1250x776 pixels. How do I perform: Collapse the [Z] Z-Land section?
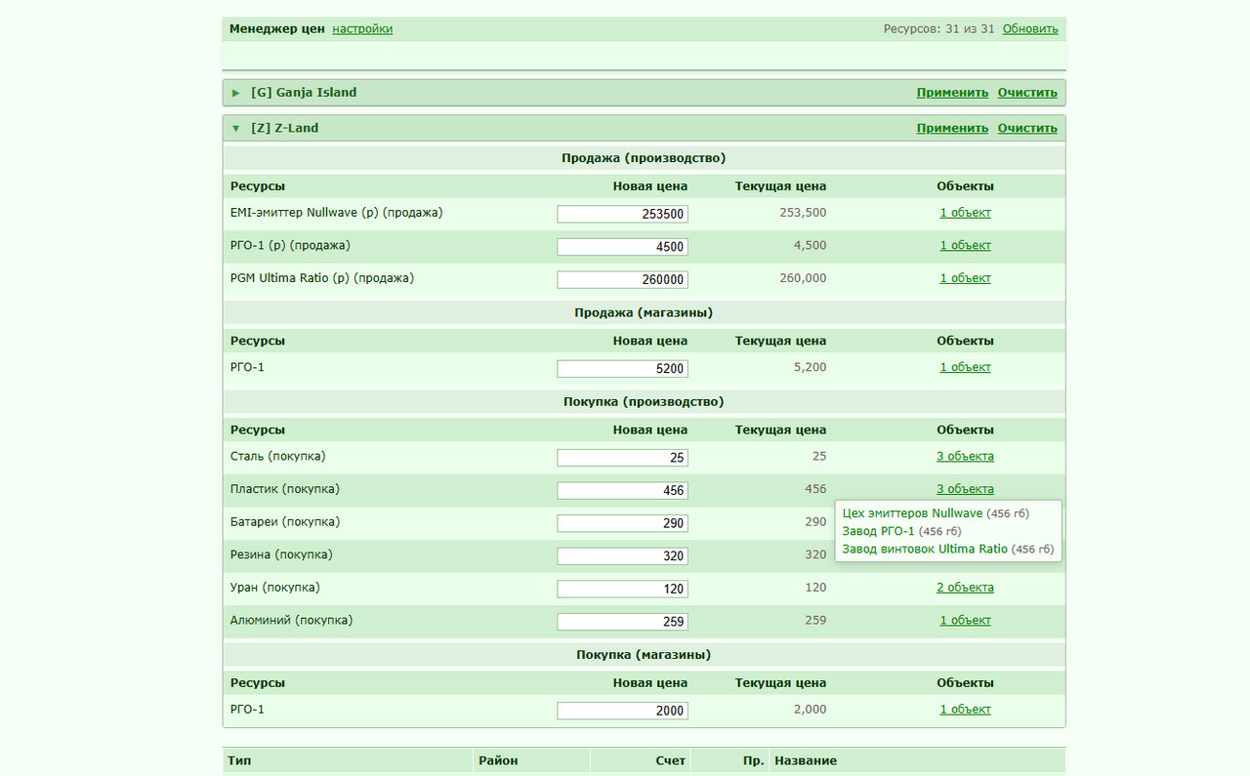pos(235,128)
